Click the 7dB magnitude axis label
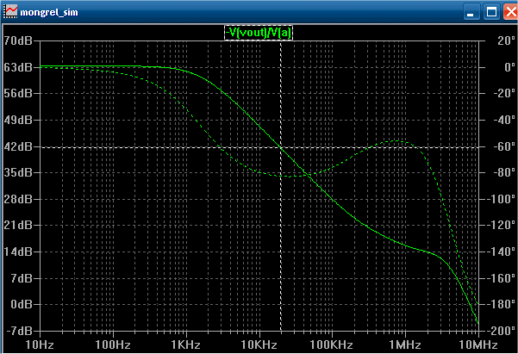This screenshot has height=354, width=518. (22, 278)
